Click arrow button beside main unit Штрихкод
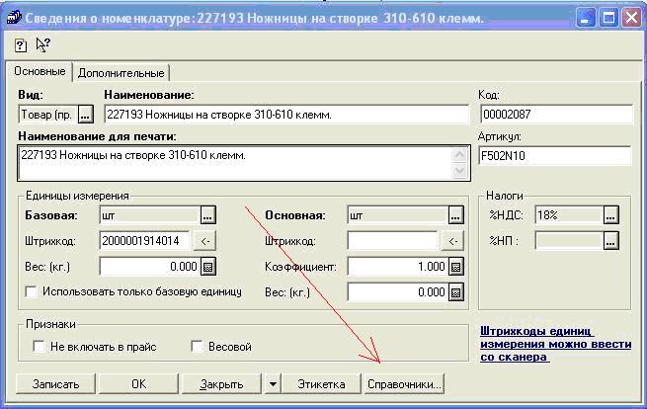Viewport: 647px width, 409px height. click(452, 241)
